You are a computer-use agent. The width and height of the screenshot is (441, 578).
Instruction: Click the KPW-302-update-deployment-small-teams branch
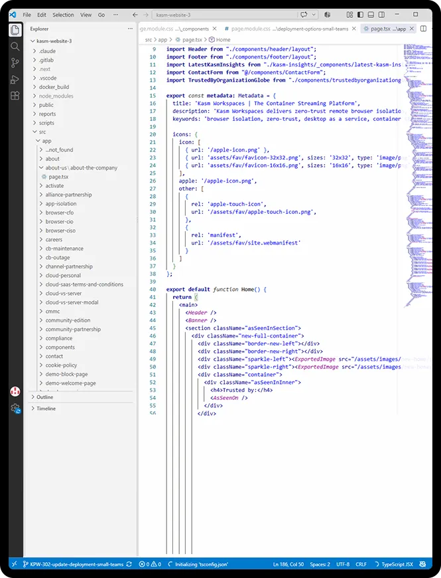tap(73, 564)
